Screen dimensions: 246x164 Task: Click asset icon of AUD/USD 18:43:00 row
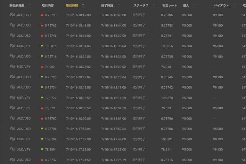tap(12, 25)
